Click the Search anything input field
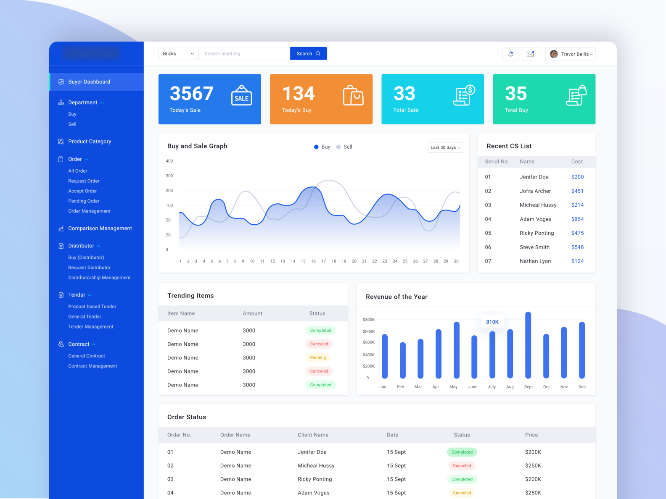The image size is (666, 499). (x=244, y=54)
